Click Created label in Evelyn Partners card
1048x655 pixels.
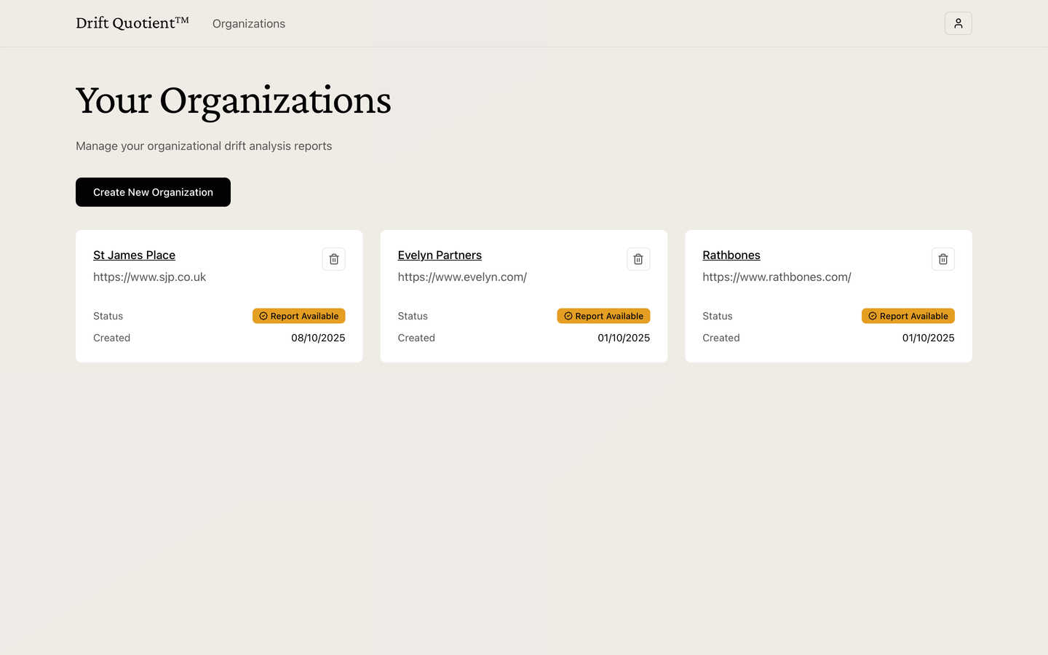click(x=416, y=338)
